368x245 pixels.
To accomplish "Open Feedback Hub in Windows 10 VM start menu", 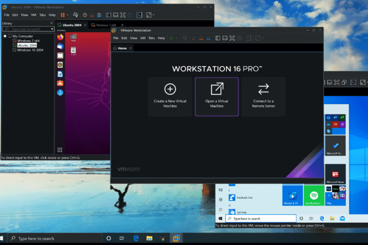I will pyautogui.click(x=241, y=197).
